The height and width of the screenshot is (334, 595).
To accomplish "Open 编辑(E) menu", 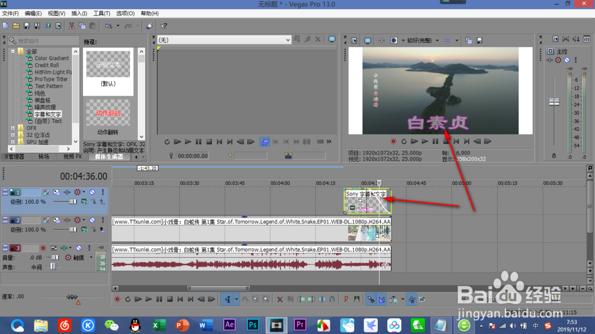I will click(x=33, y=13).
